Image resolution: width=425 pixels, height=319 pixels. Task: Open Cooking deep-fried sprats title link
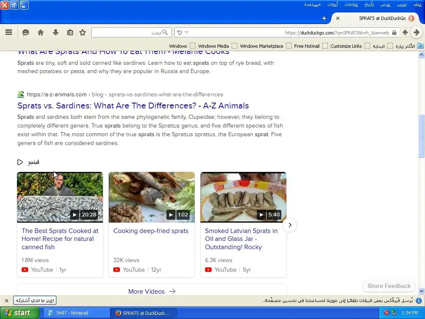click(x=151, y=231)
